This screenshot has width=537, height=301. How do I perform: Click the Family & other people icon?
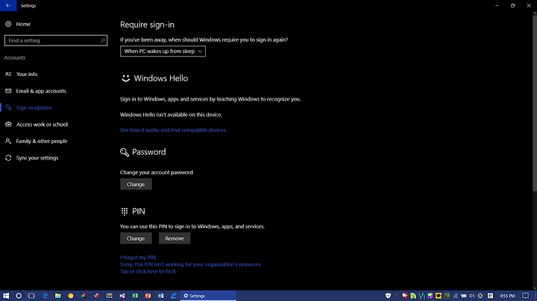click(x=8, y=141)
